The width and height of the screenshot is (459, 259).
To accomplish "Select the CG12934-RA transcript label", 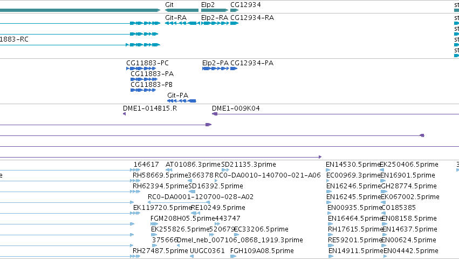I will (x=252, y=18).
